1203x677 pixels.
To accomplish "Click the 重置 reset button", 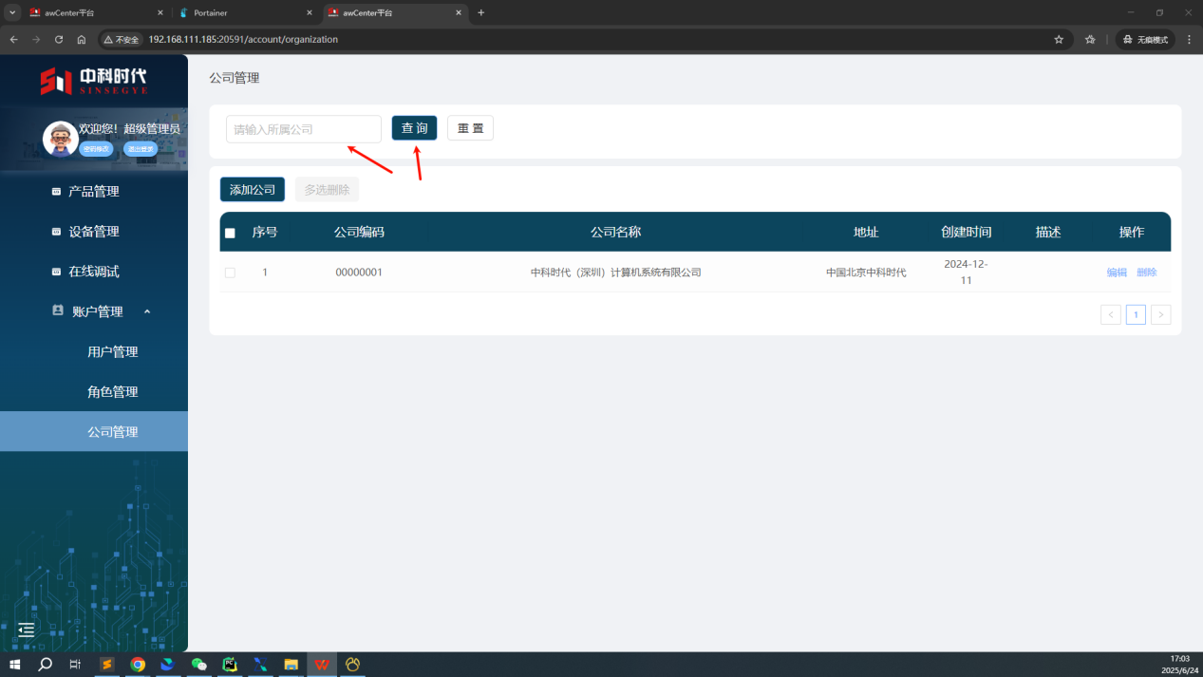I will point(470,128).
